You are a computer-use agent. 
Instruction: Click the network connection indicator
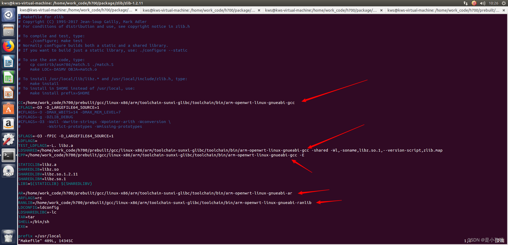465,3
